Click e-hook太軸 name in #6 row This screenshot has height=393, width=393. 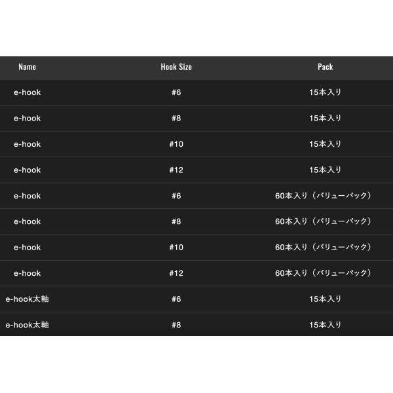[x=27, y=299]
